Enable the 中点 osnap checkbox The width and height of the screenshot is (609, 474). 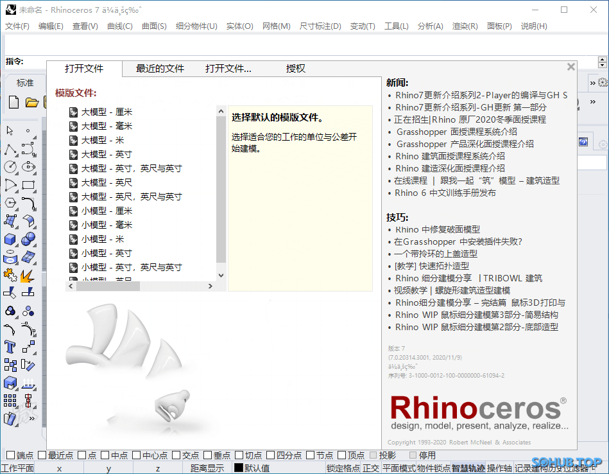point(105,455)
